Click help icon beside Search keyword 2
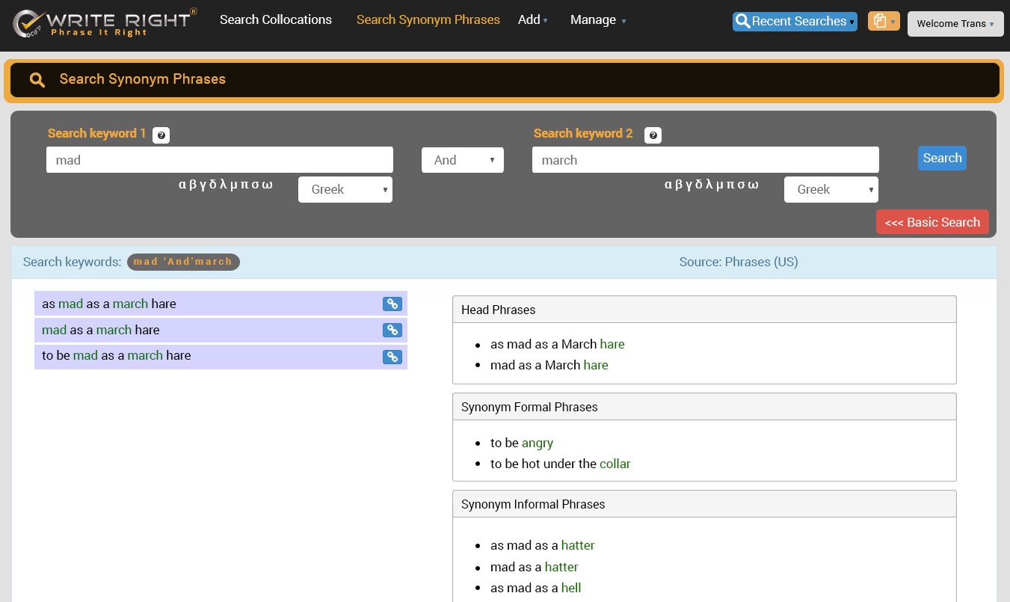The width and height of the screenshot is (1010, 602). (653, 135)
